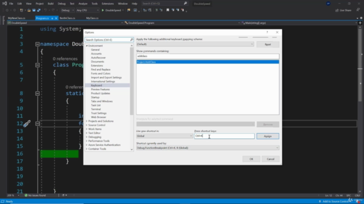The image size is (364, 204).
Task: Collapse the namespace code block
Action: [38, 44]
